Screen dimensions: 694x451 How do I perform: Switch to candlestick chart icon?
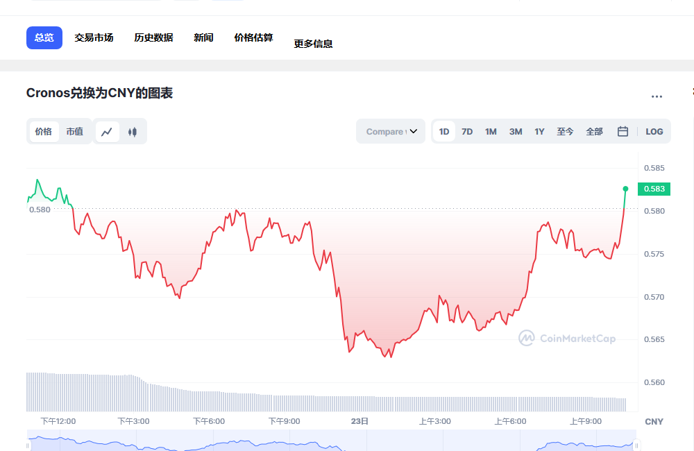click(133, 131)
